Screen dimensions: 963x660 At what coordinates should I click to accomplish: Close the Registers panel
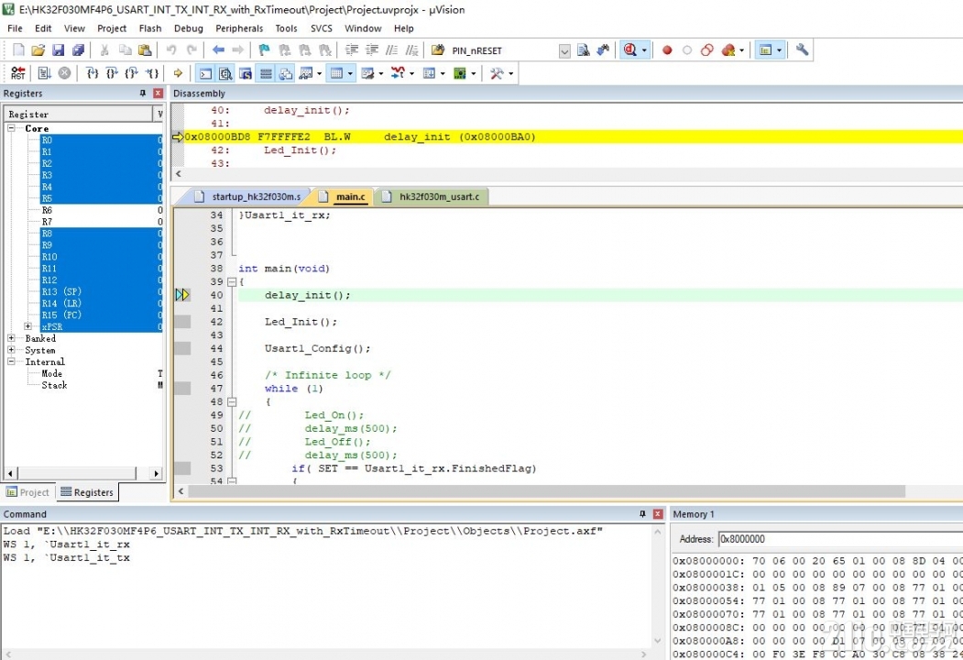pyautogui.click(x=158, y=93)
